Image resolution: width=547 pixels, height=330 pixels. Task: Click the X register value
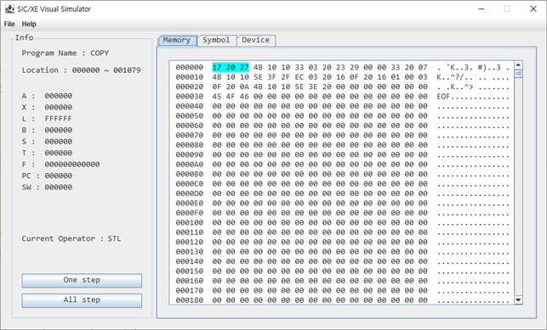58,107
